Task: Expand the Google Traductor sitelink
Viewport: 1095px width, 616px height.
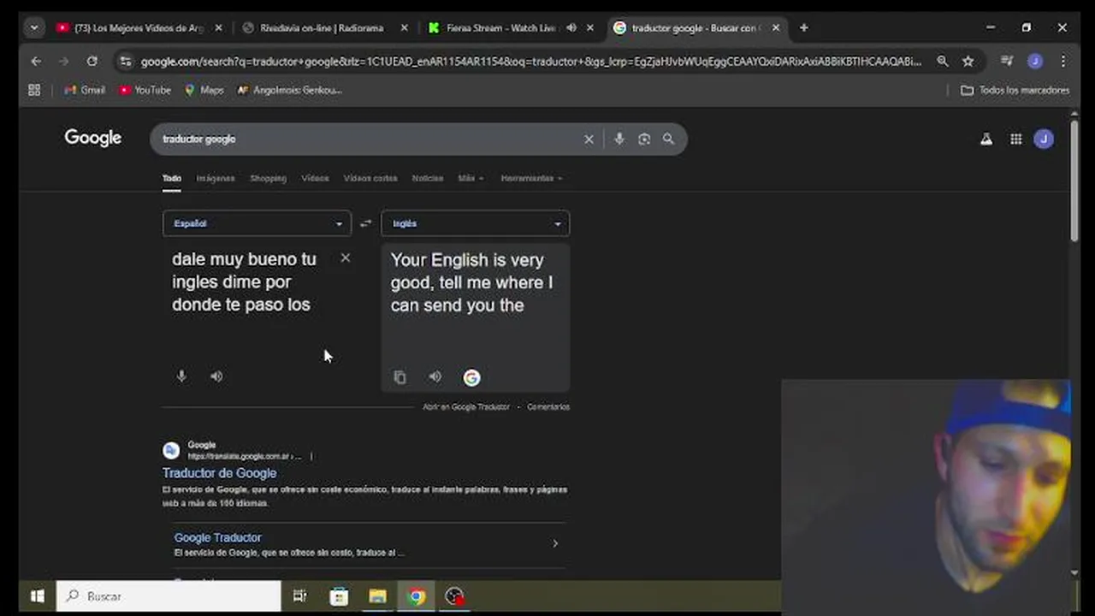Action: (555, 543)
